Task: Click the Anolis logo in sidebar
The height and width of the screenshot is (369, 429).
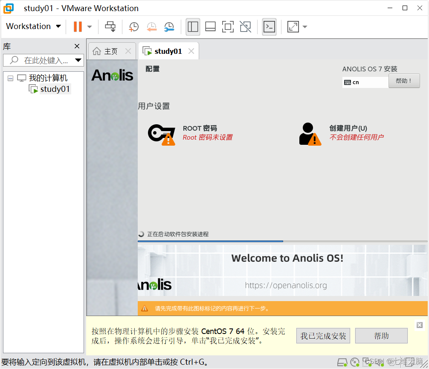Action: [112, 75]
